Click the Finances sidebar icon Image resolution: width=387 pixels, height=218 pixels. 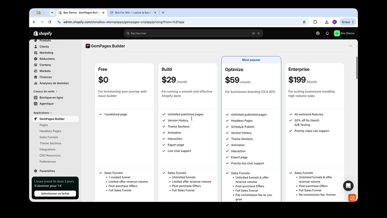coord(36,77)
